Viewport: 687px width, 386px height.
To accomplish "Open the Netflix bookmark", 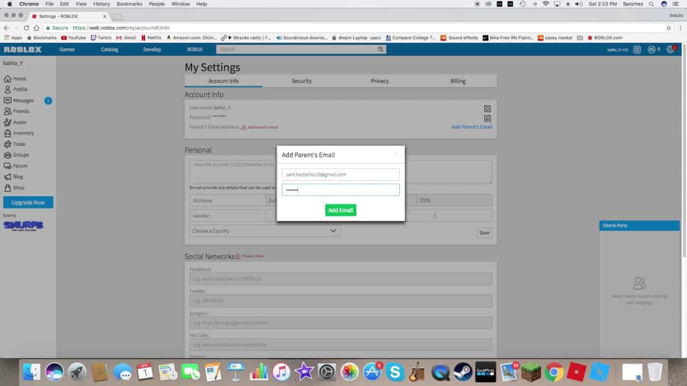I will [151, 38].
